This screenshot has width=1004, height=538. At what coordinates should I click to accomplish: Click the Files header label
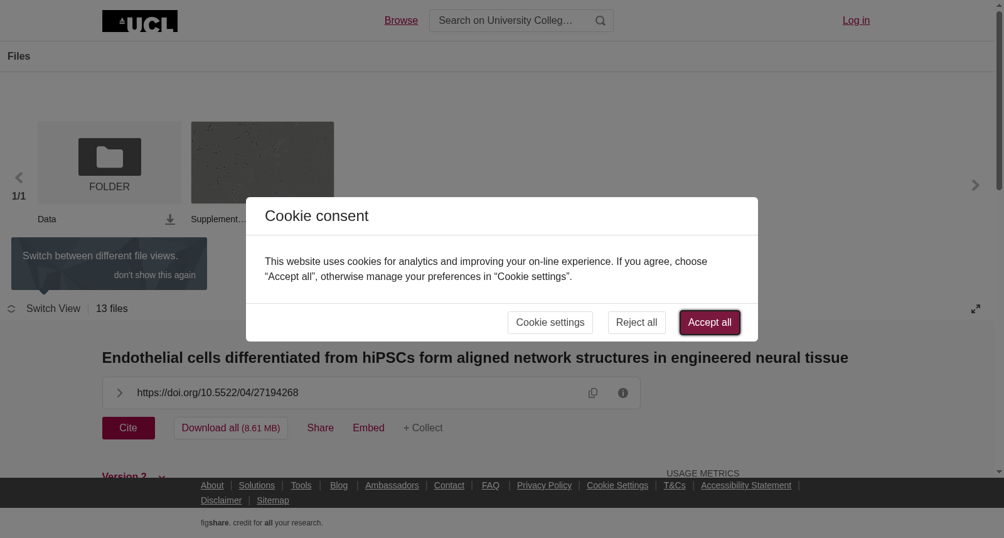click(19, 56)
